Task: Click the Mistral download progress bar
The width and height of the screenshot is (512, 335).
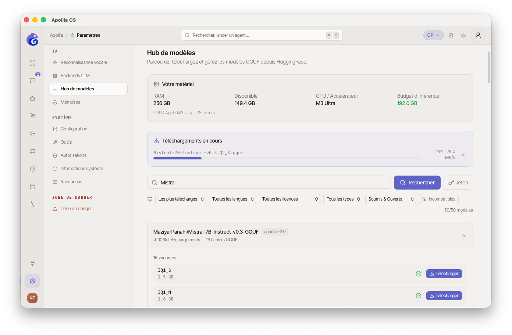Action: pyautogui.click(x=287, y=158)
